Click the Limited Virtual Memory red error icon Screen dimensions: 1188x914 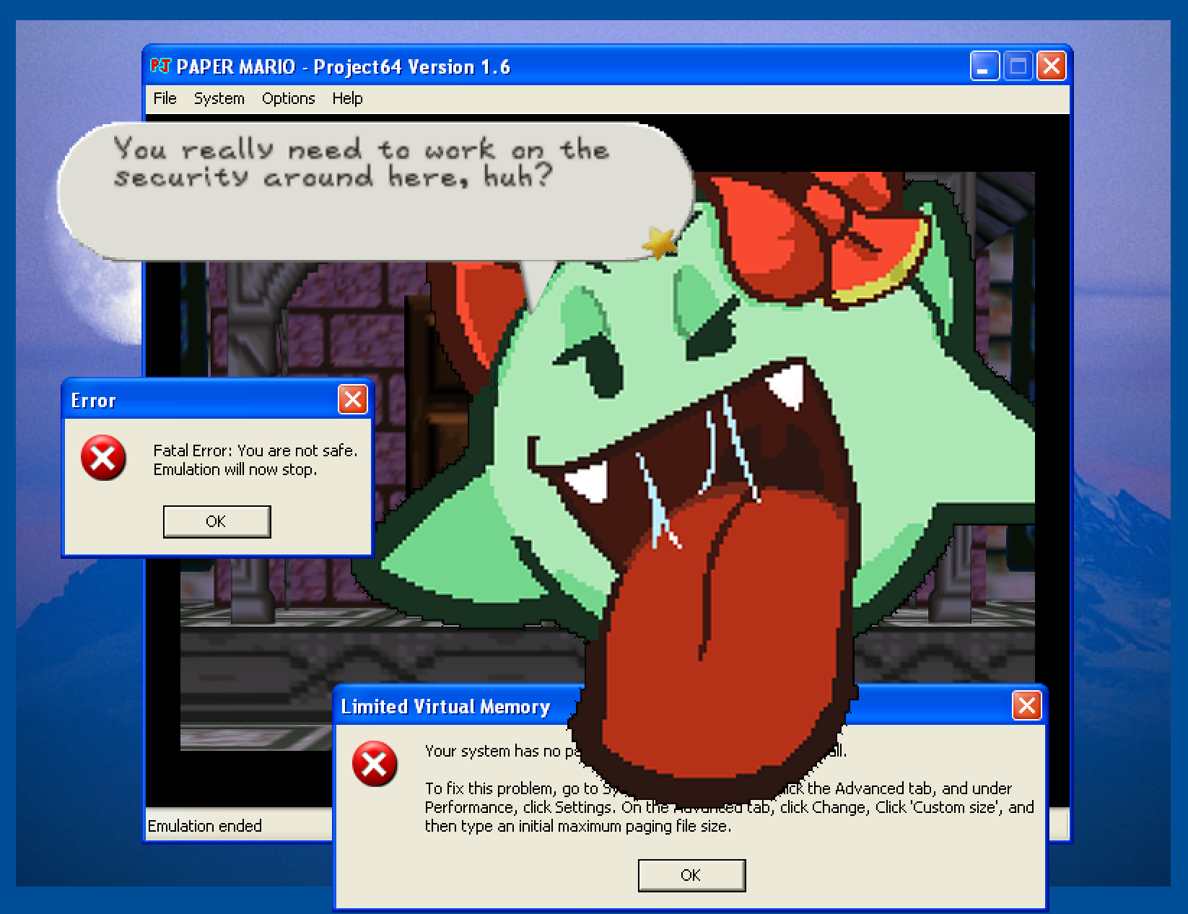coord(374,764)
